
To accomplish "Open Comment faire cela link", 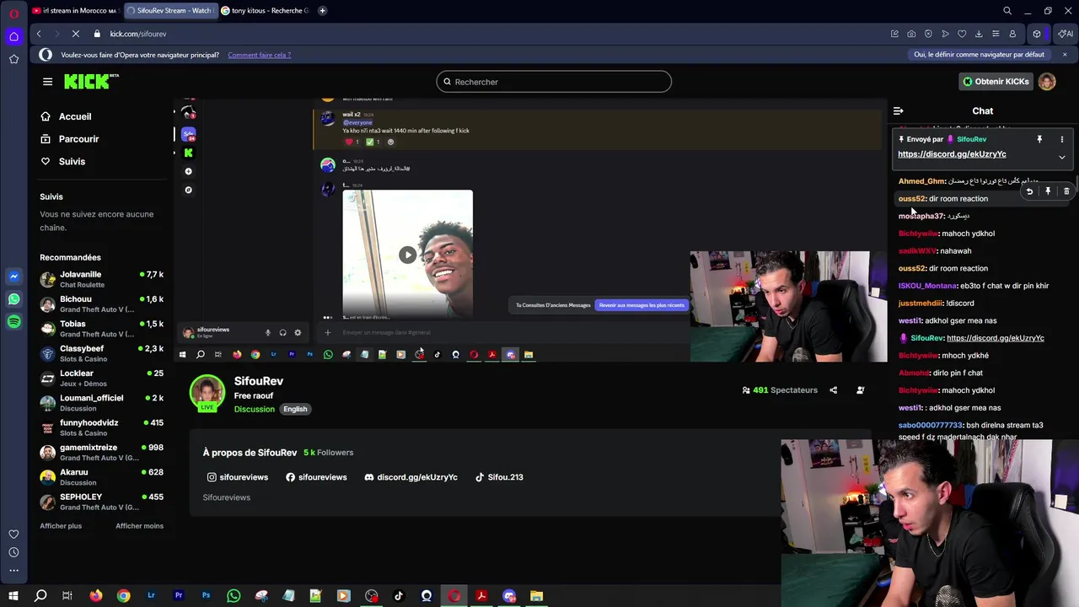I will [x=259, y=55].
